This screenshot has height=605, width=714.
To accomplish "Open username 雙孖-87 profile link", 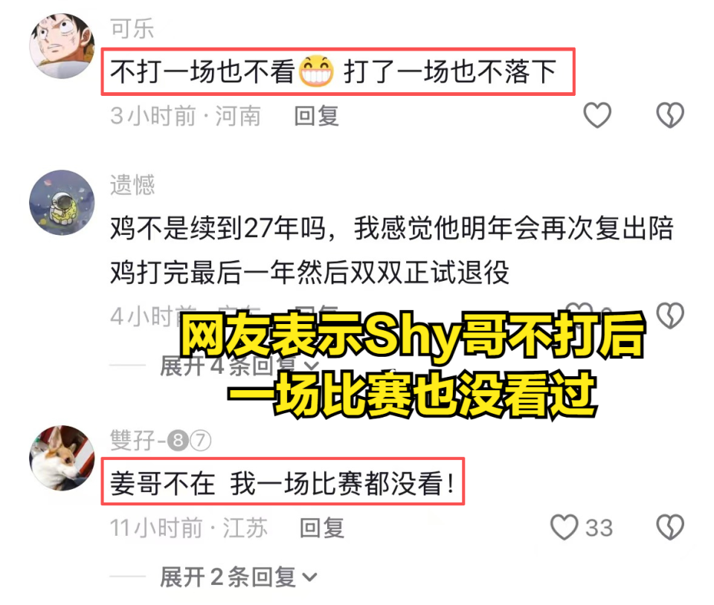I will 161,440.
